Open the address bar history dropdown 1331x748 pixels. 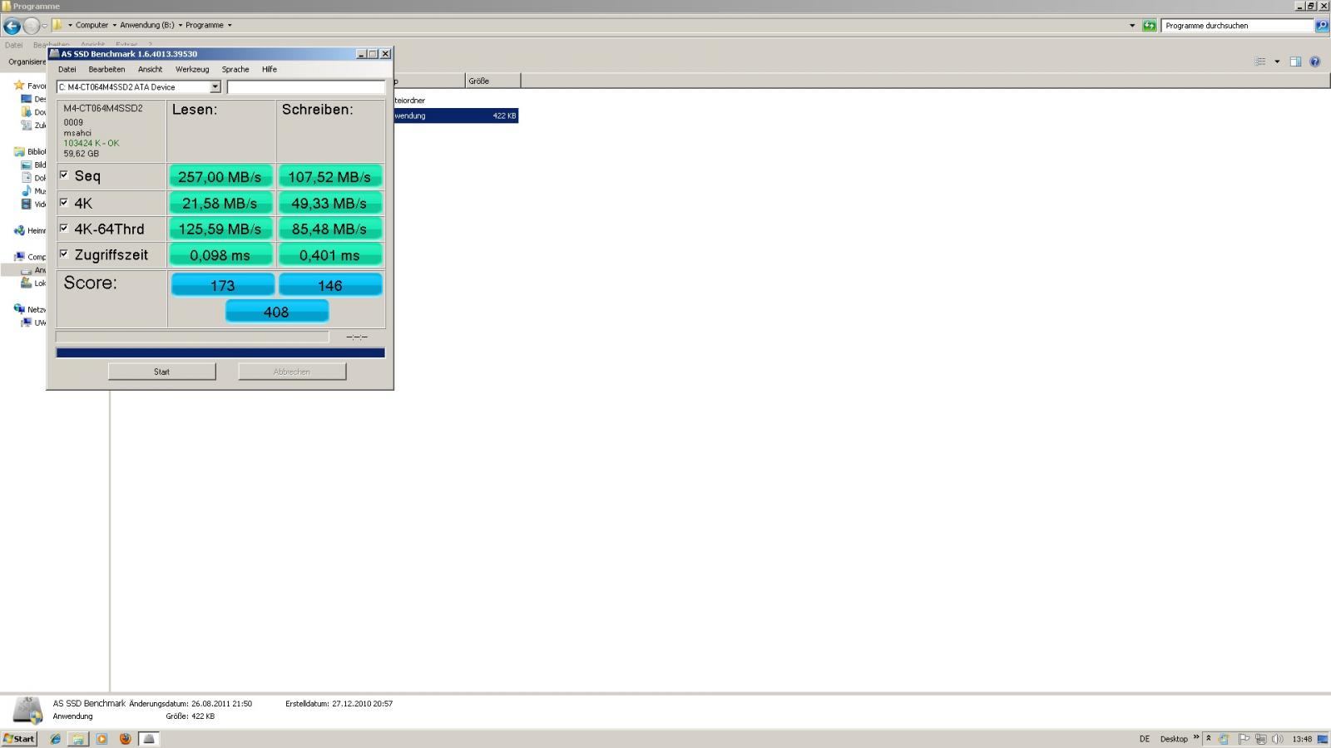pos(1132,26)
